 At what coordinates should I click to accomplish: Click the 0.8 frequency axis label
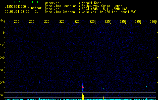[2, 70]
